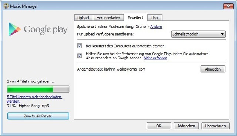Click the 'Für Upload verfügbare Bandbreite' label

105,34
